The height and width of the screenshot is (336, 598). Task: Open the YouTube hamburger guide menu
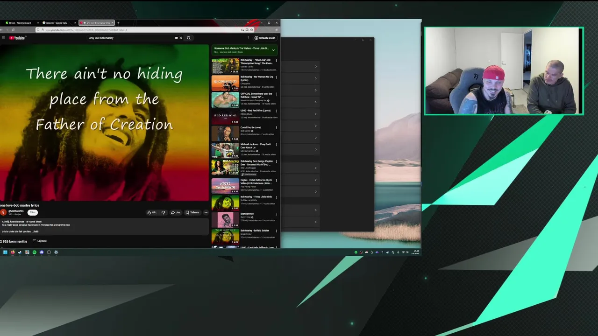tap(3, 38)
